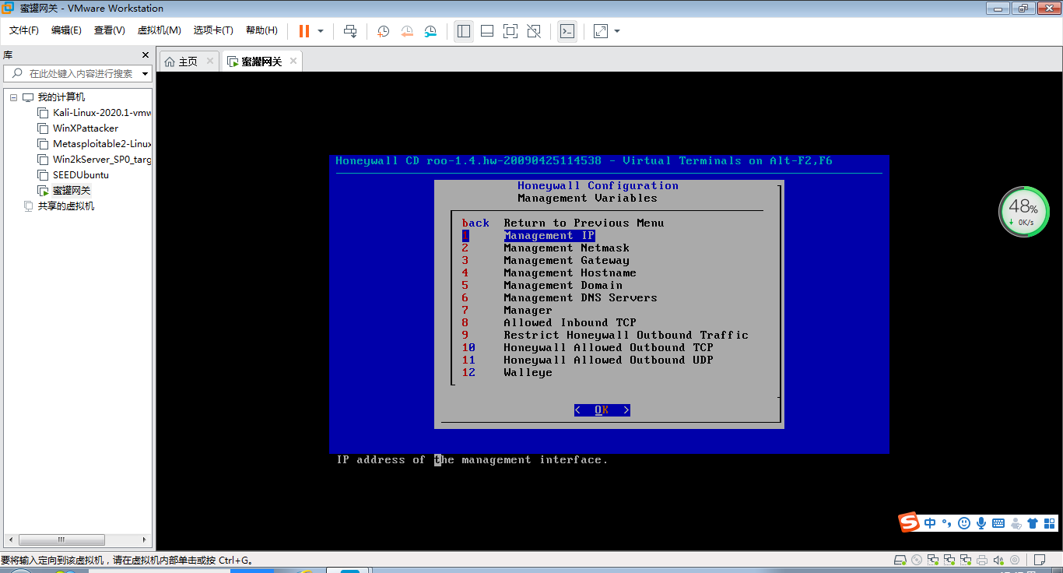Open the power options dropdown arrow
Screen dimensions: 1063x573
(321, 31)
